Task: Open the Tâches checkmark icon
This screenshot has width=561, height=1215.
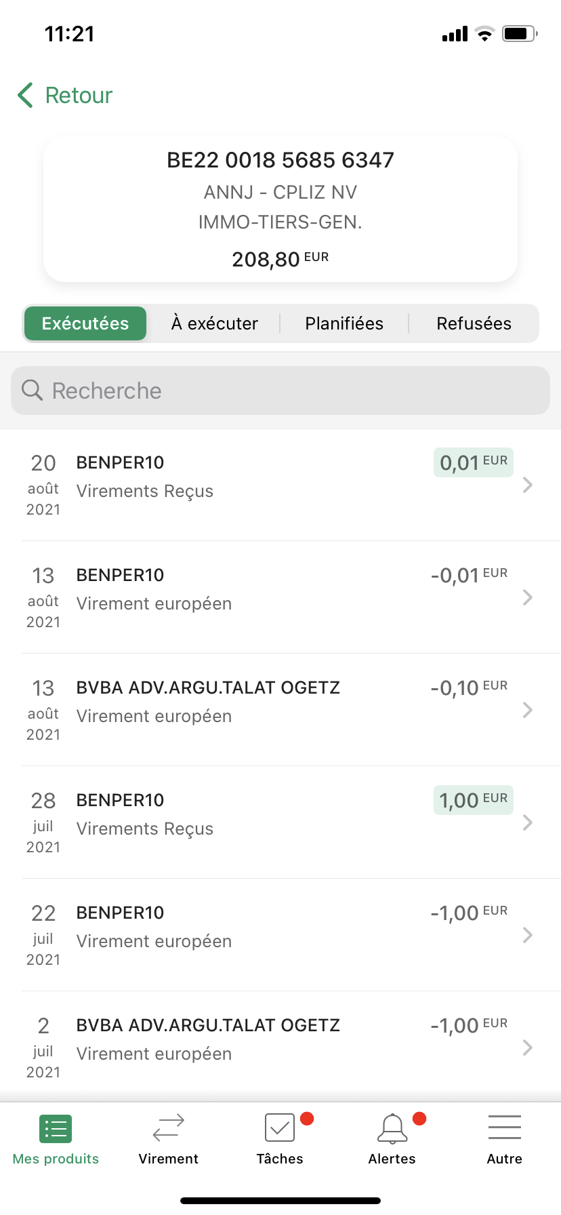Action: pos(280,1129)
